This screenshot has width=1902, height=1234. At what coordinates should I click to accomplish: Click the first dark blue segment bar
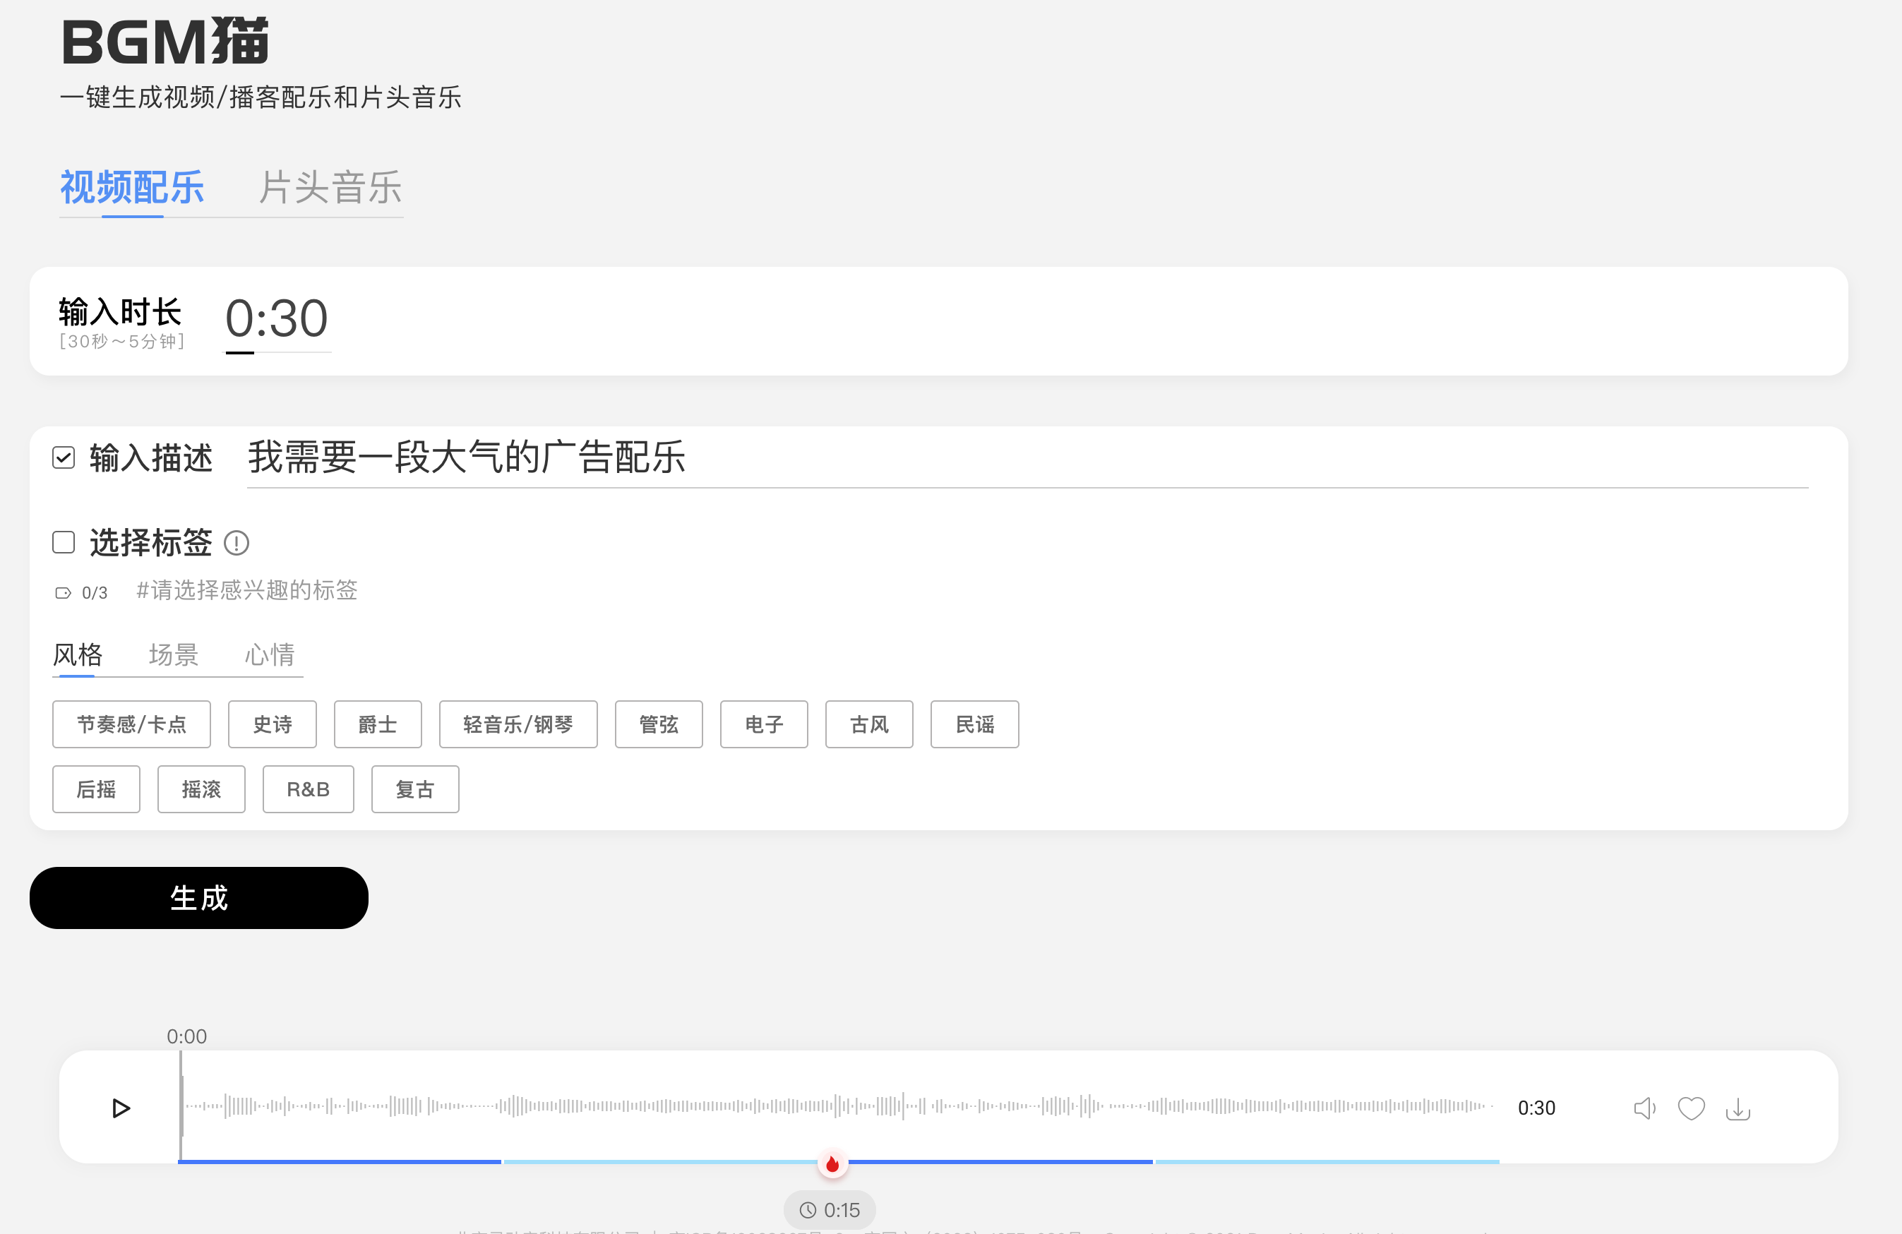pos(340,1161)
